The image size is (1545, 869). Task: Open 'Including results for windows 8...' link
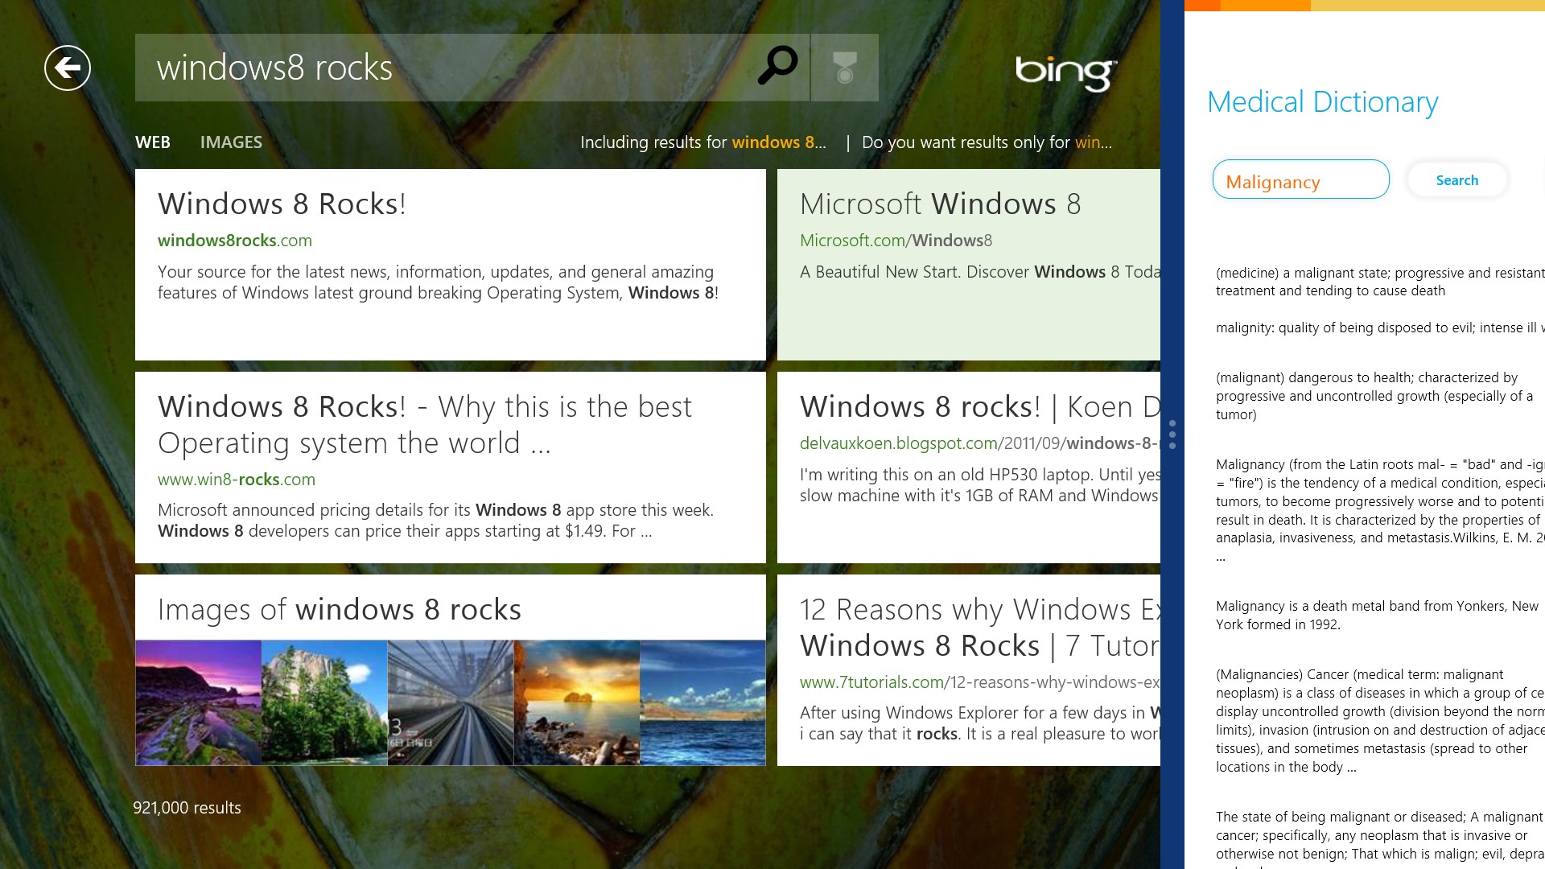(703, 142)
